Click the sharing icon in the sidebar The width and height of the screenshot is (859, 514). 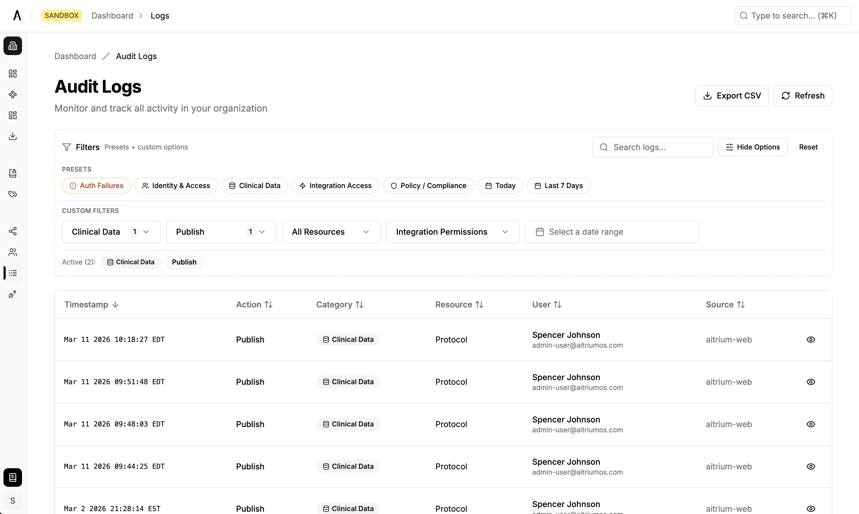(13, 231)
